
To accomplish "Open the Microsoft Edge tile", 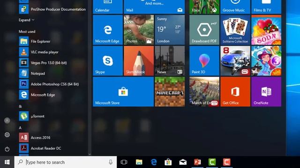I will click(x=108, y=30).
